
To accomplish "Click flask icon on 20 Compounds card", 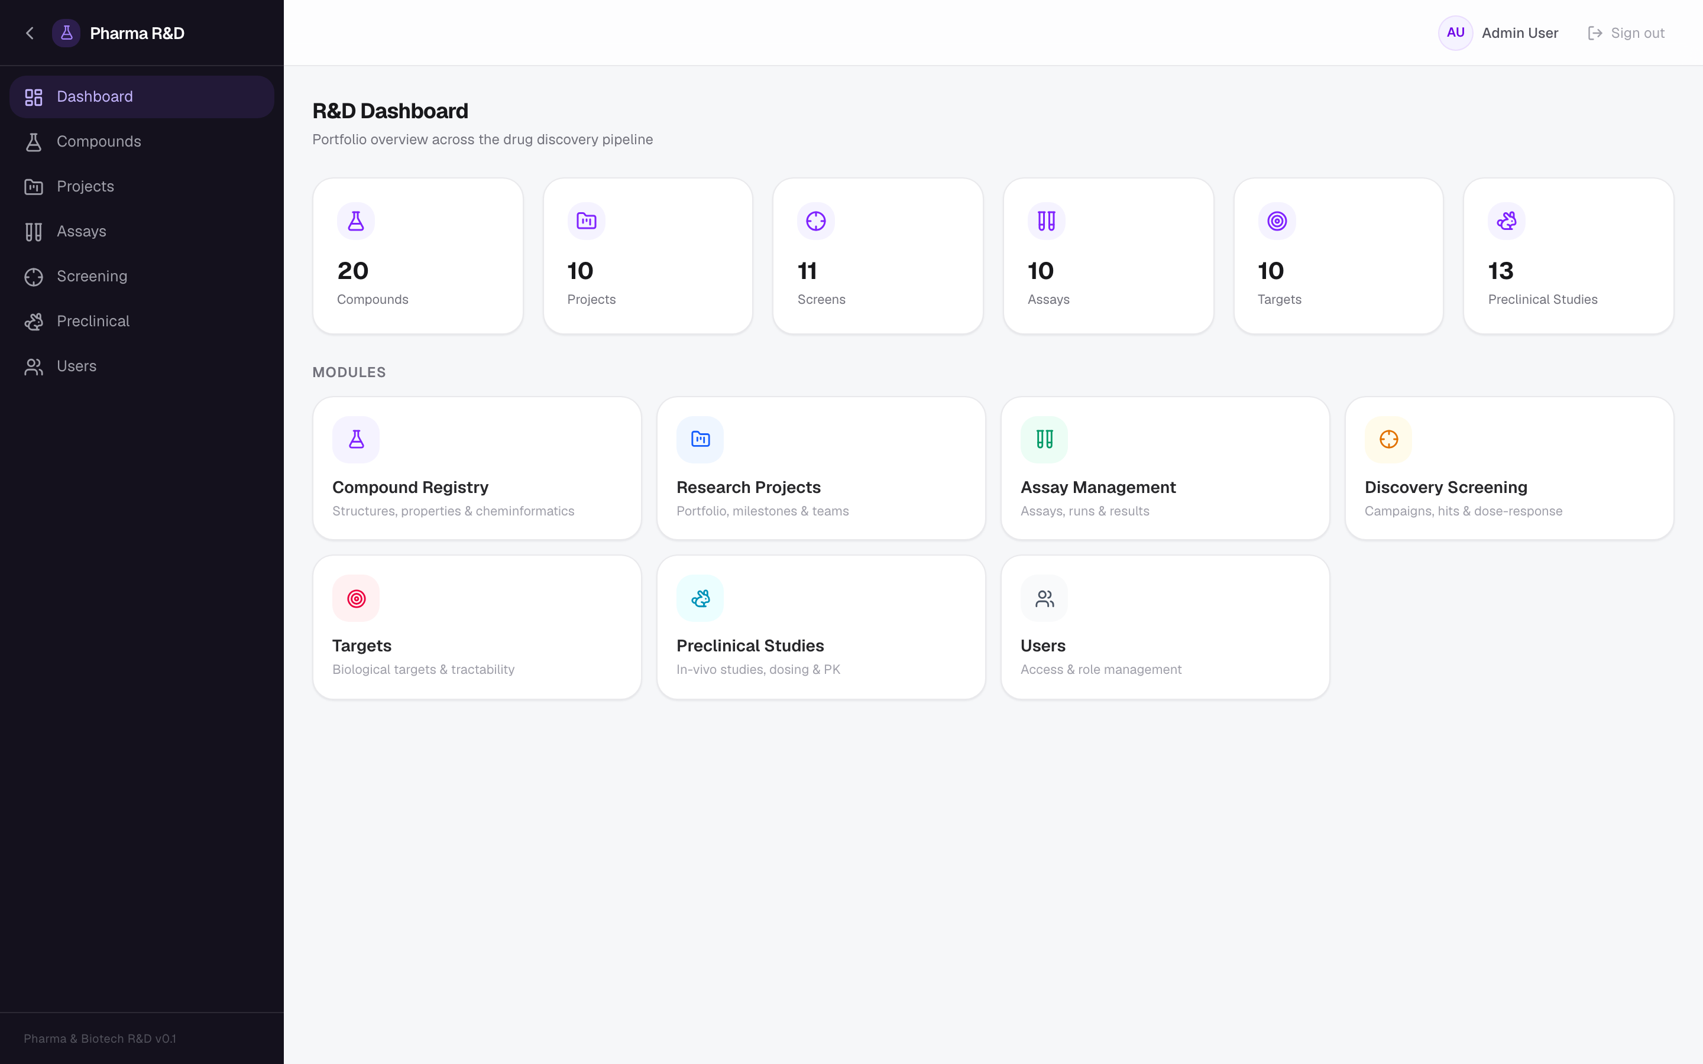I will pos(356,221).
